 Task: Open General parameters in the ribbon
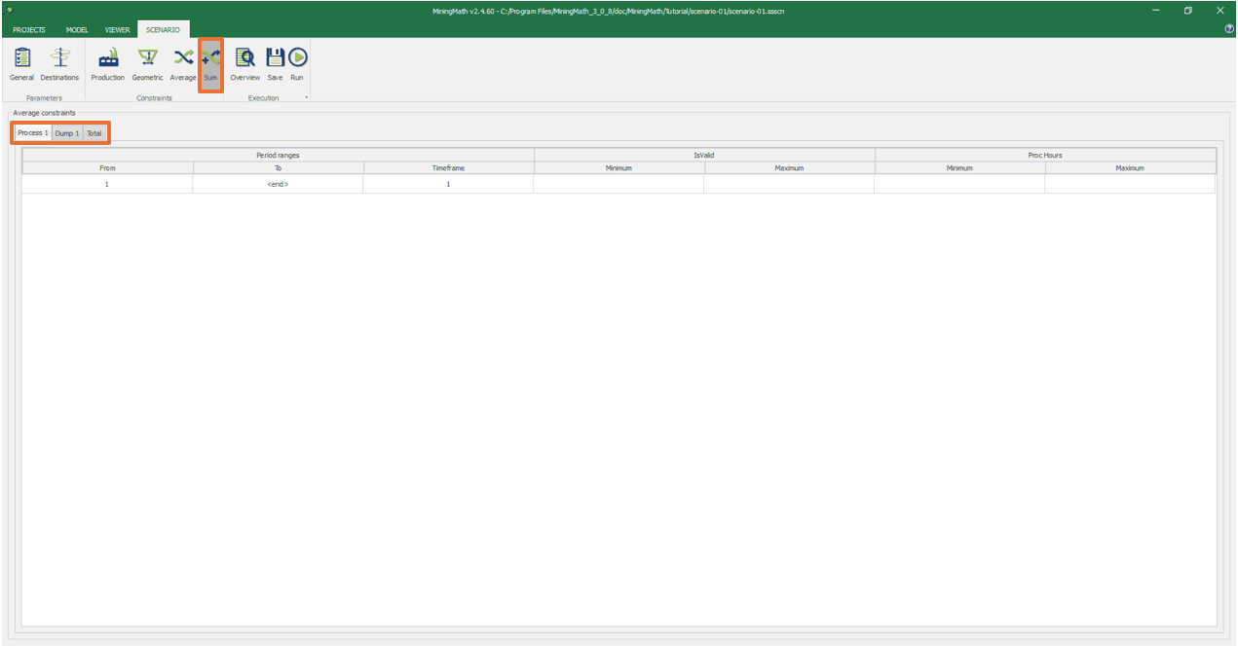point(21,64)
